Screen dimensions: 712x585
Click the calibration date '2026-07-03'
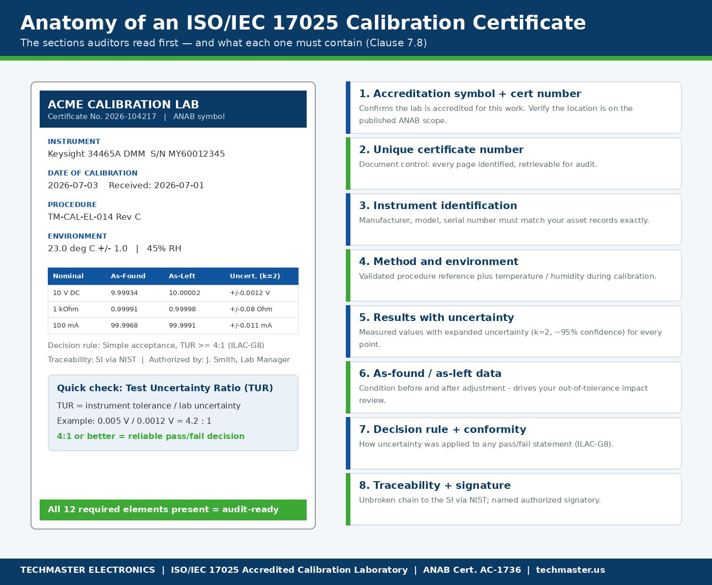pos(73,185)
